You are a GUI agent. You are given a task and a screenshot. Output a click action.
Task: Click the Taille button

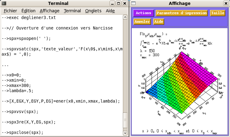coord(217,13)
